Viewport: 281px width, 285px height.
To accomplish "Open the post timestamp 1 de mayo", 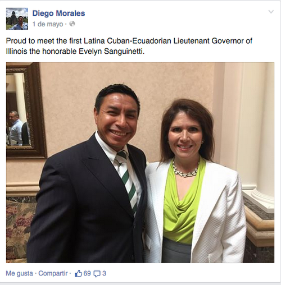I will (48, 24).
